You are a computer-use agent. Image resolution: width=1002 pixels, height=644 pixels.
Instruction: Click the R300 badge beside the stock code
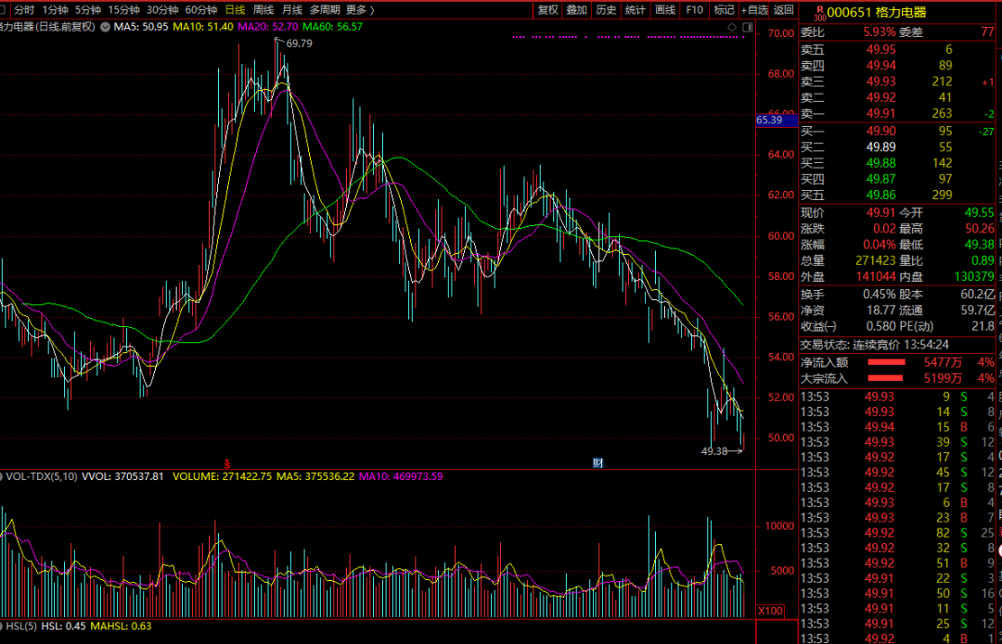point(820,13)
